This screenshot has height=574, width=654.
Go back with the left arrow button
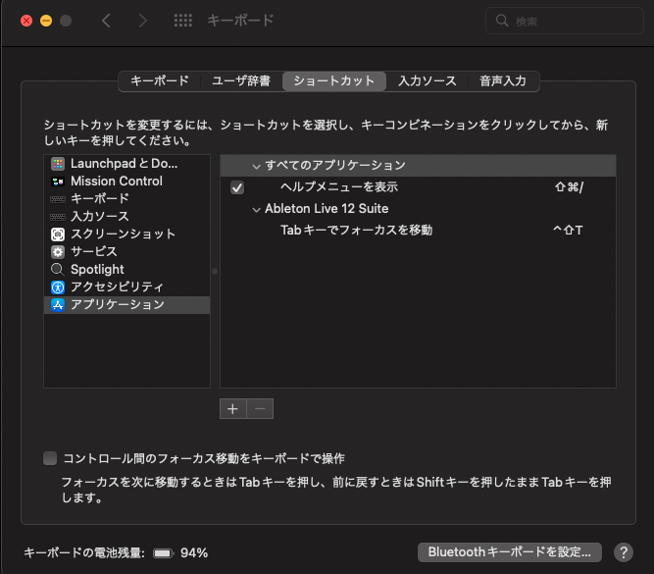[x=107, y=21]
